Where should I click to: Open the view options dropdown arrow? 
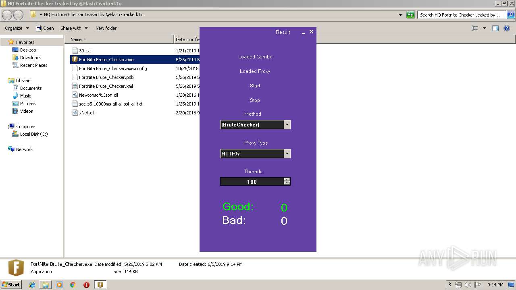point(485,28)
